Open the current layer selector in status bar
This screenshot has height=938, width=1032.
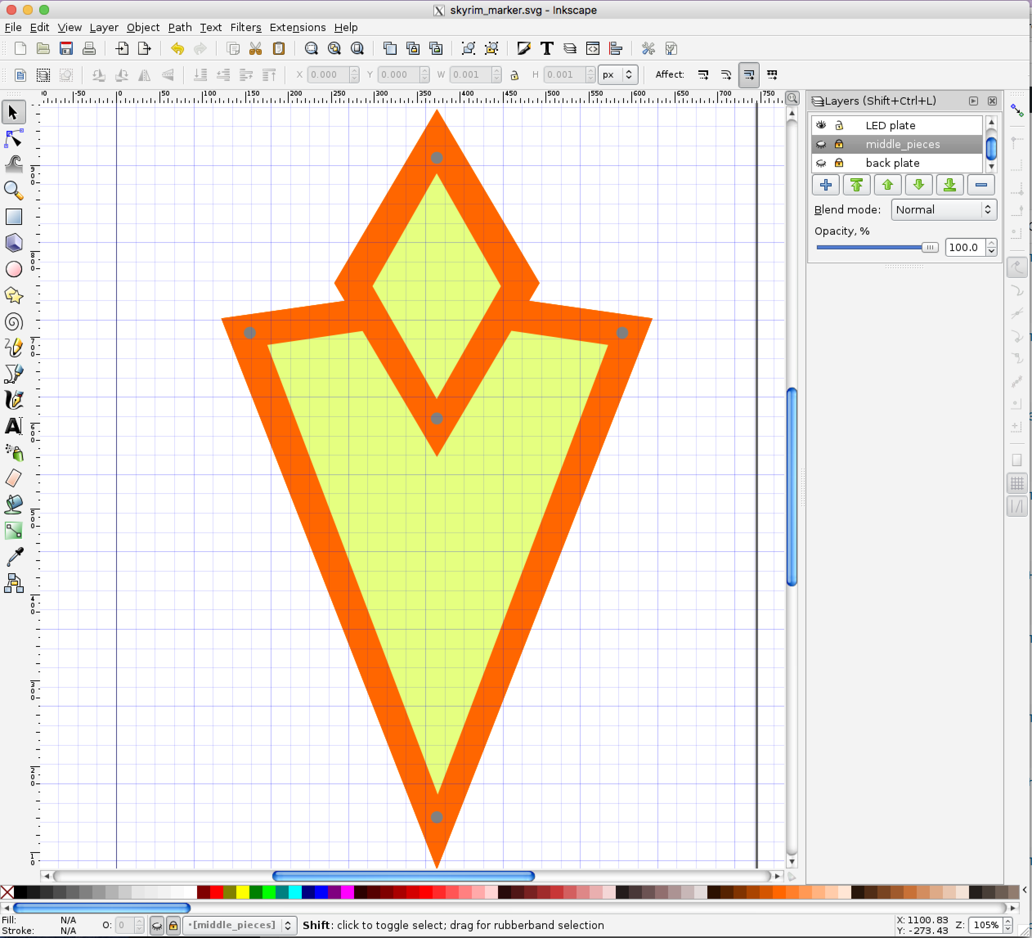click(x=238, y=925)
